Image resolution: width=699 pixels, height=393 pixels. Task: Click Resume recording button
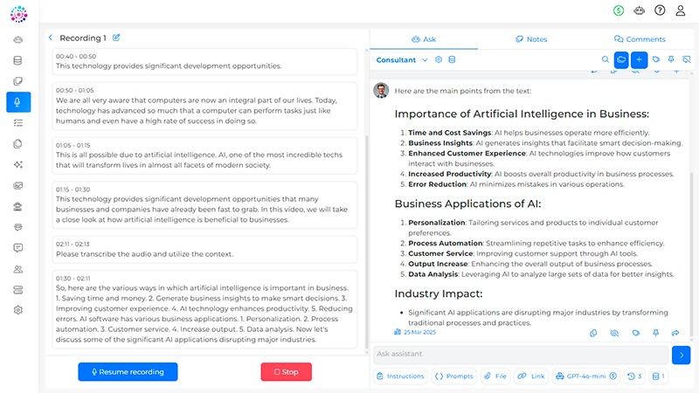[x=128, y=372]
